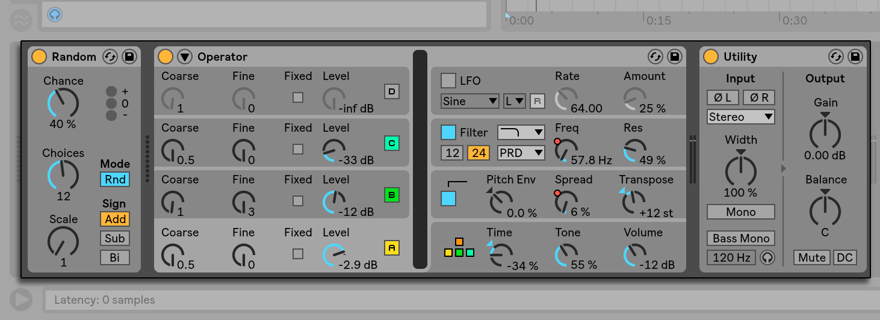
Task: Select oscillator D tab
Action: coord(392,91)
